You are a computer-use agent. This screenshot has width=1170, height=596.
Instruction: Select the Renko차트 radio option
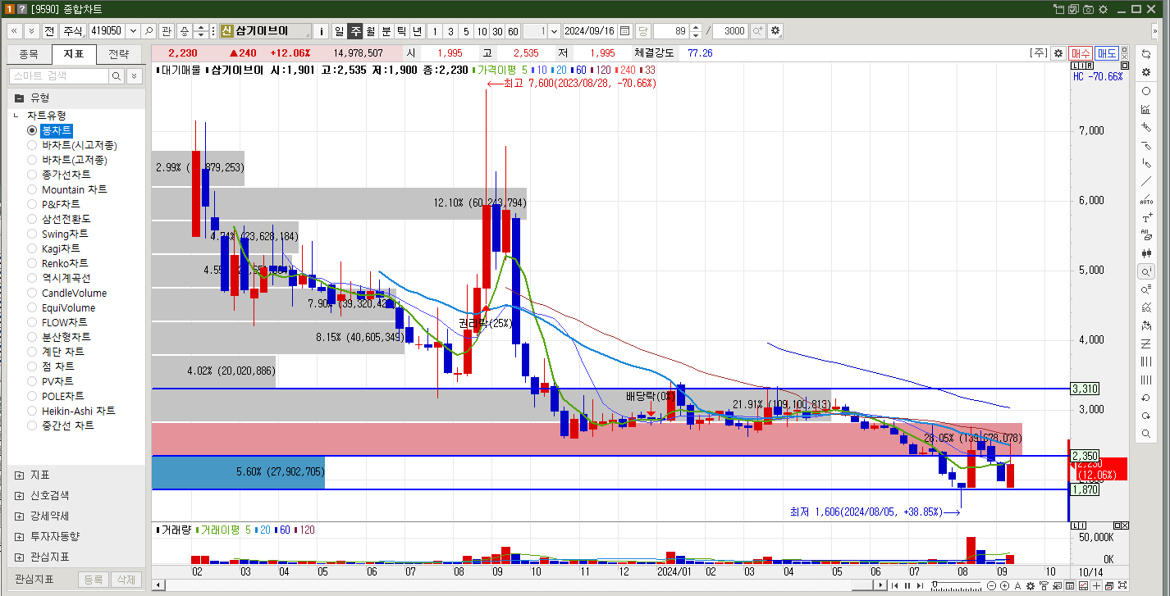[32, 263]
